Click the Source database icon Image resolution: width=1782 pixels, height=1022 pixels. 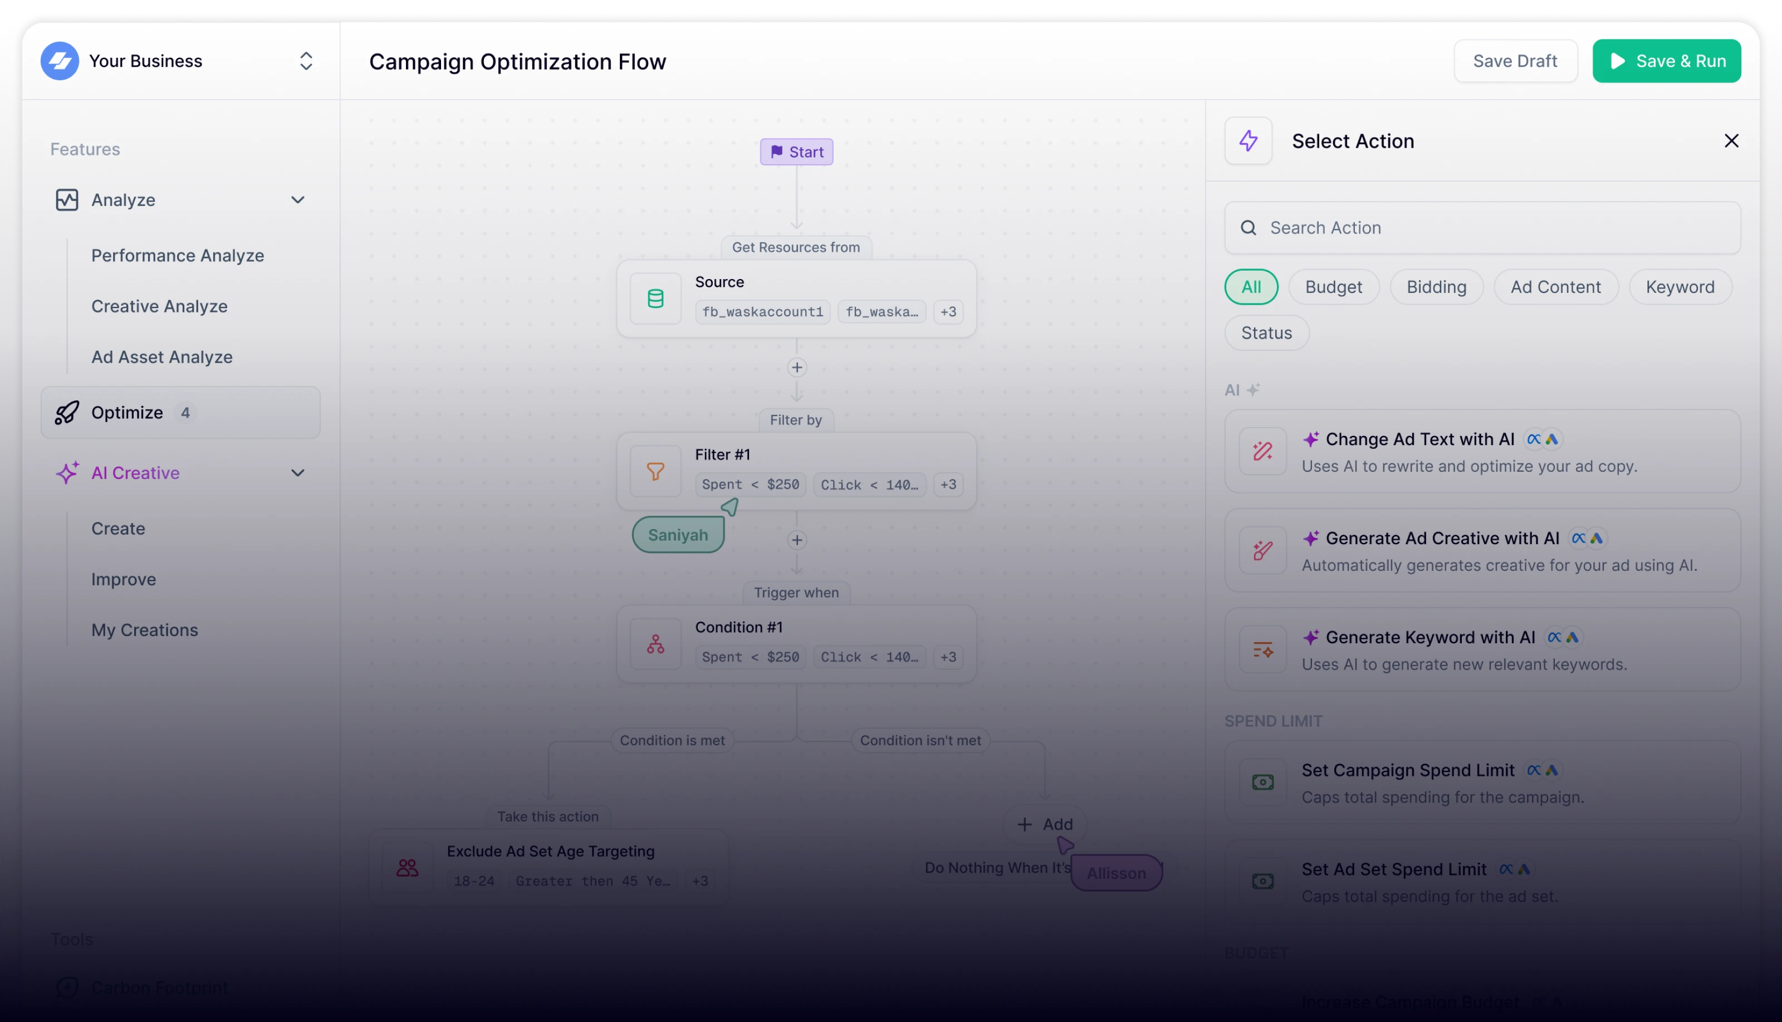click(655, 299)
